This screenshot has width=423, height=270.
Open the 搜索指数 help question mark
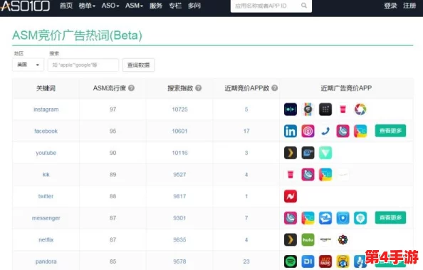(x=198, y=88)
